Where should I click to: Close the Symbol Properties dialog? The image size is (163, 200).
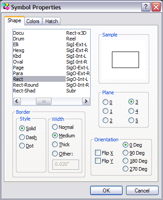156,7
